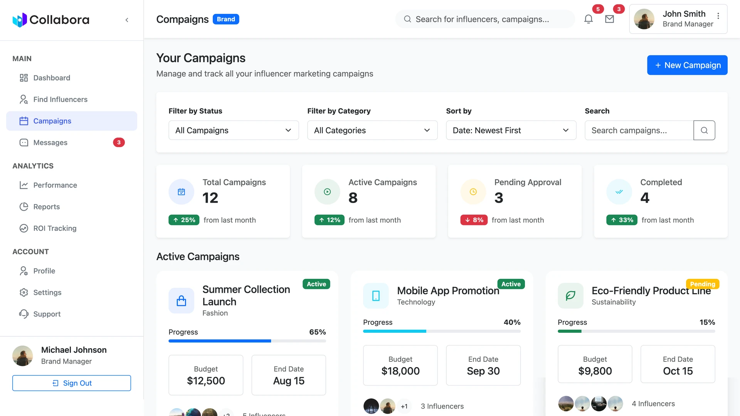740x416 pixels.
Task: Open the Filter by Status dropdown
Action: click(x=234, y=130)
